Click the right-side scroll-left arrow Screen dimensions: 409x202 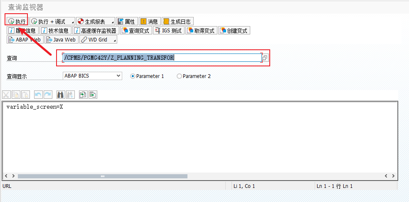coord(386,176)
